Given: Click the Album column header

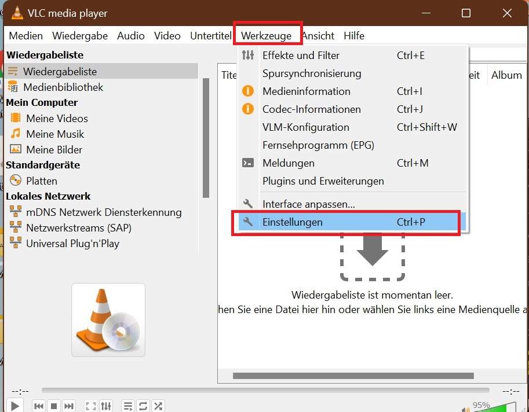Looking at the screenshot, I should tap(506, 75).
